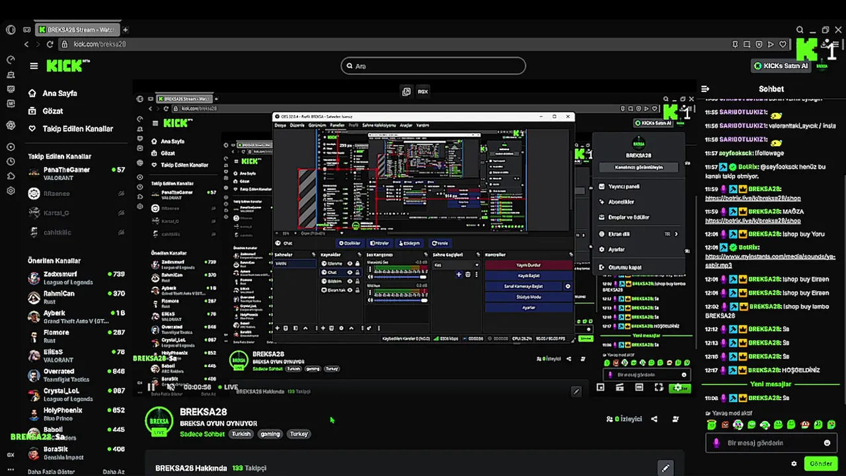Screen dimensions: 846x476
Task: Pause the live stream in the video player
Action: [x=153, y=387]
